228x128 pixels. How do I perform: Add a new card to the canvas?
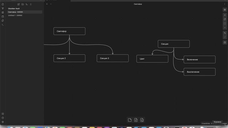(x=130, y=120)
